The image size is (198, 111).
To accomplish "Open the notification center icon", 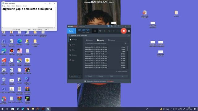I will [x=195, y=109].
